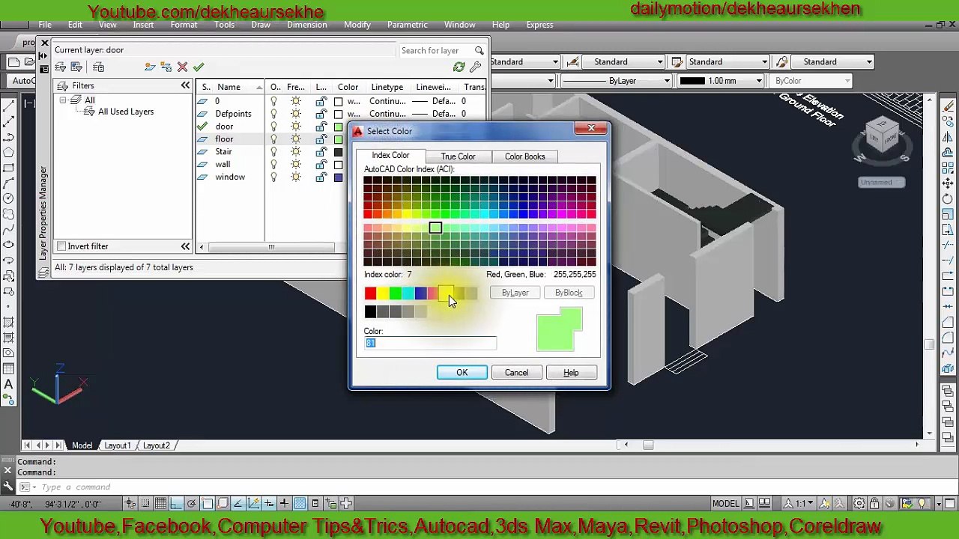
Task: Select the Array tool in right toolbar
Action: click(948, 168)
